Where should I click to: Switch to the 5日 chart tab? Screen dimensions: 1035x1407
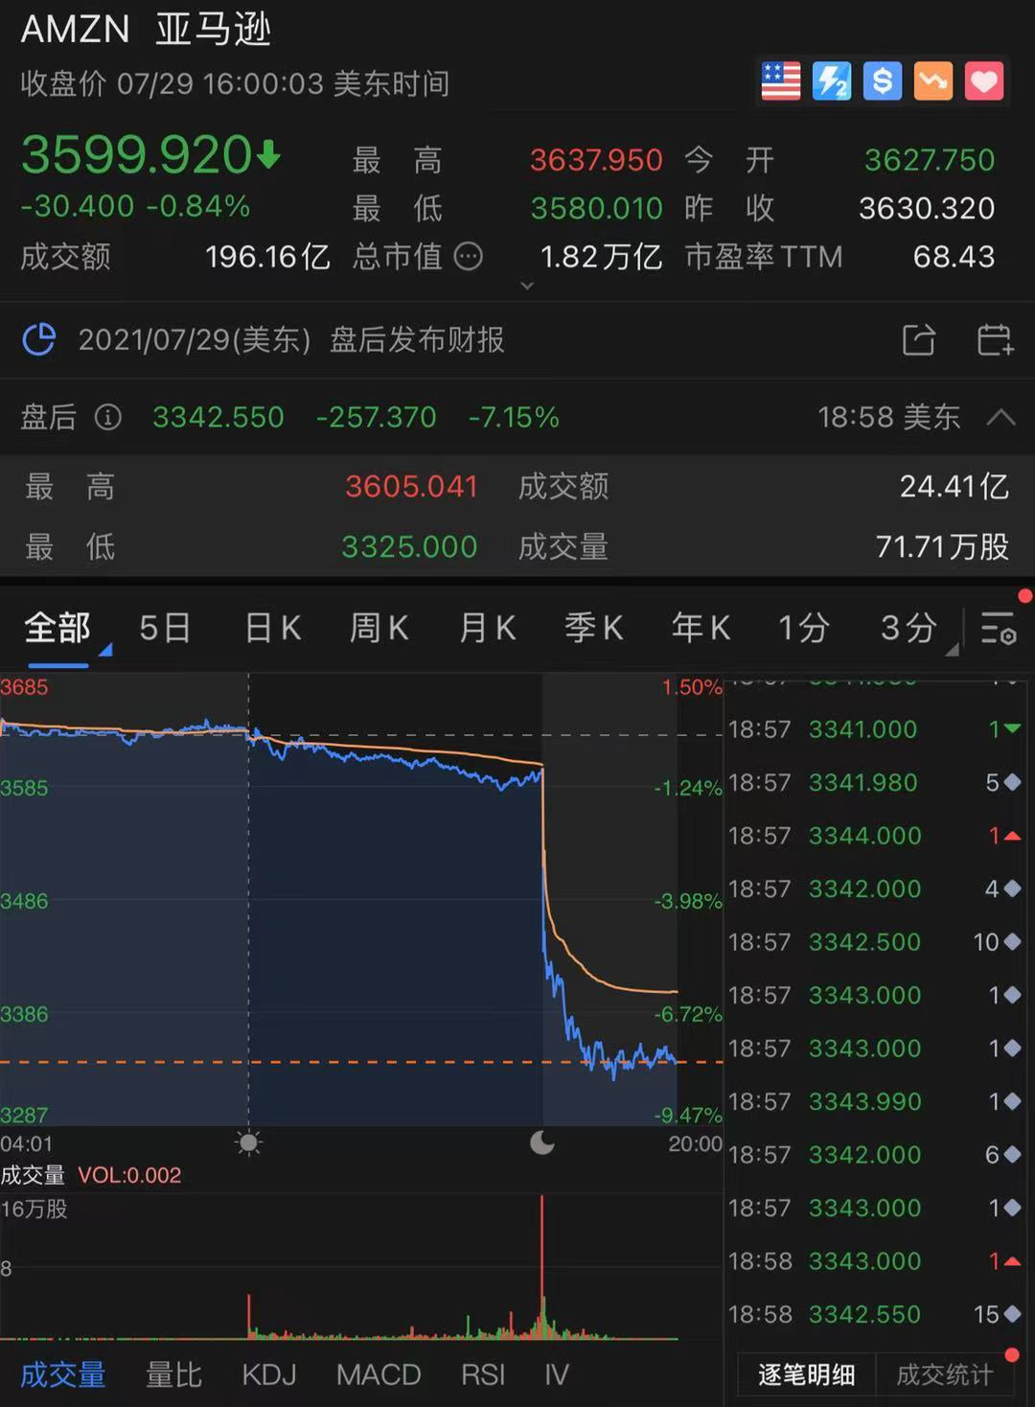(165, 629)
